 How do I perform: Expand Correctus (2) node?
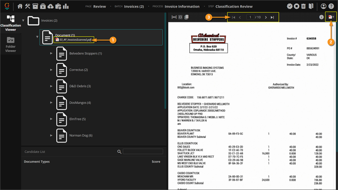[x=51, y=70]
